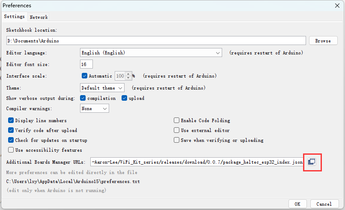
Task: Expand the Theme dropdown
Action: click(x=102, y=88)
